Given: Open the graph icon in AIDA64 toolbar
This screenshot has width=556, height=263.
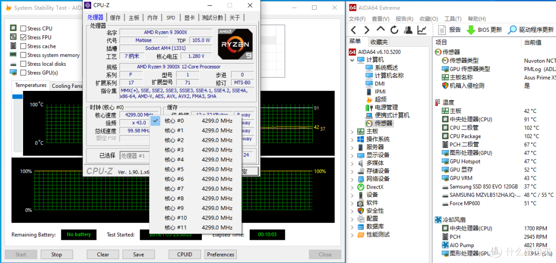Looking at the screenshot, I should click(x=422, y=30).
